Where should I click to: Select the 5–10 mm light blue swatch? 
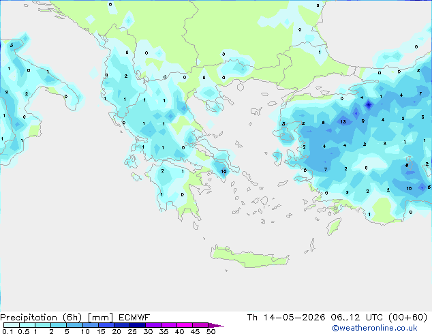pyautogui.click(x=74, y=325)
